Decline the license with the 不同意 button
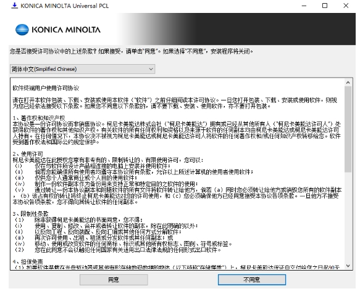Image resolution: width=360 pixels, height=294 pixels. (252, 280)
